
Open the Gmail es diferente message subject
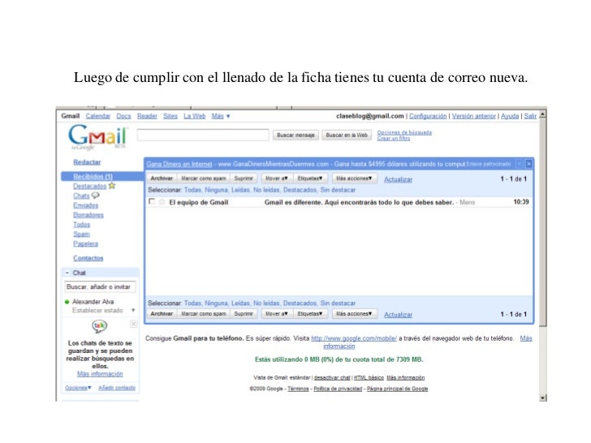[x=359, y=202]
